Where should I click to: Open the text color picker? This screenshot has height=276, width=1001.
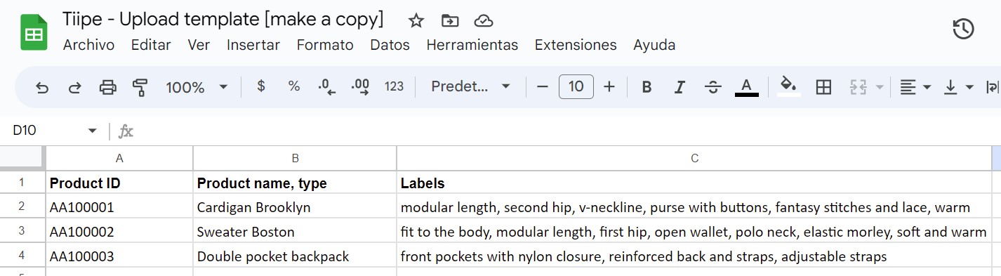click(747, 87)
